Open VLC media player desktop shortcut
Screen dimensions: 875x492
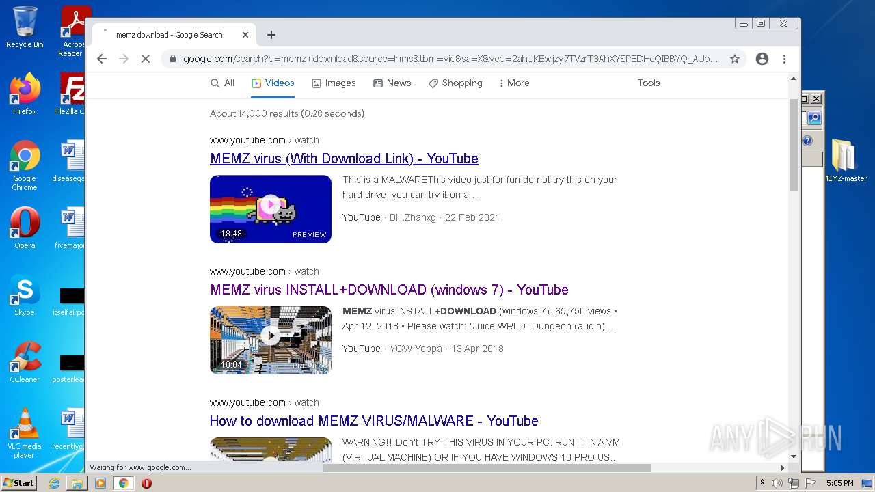click(x=25, y=433)
